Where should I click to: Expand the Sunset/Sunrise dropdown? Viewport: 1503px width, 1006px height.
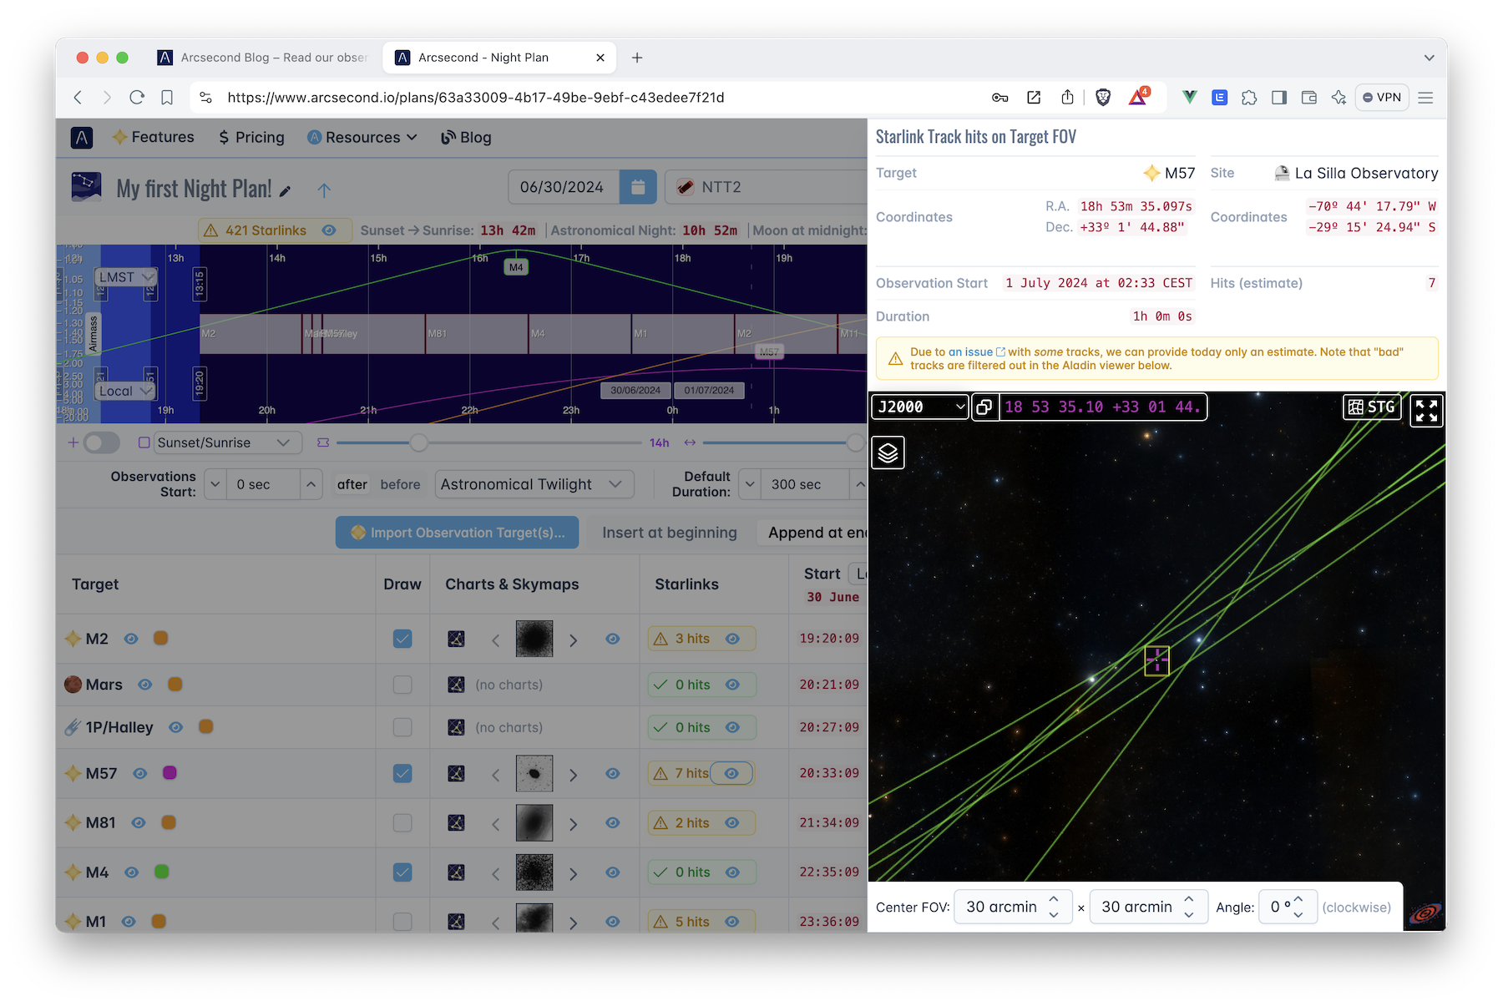tap(284, 442)
